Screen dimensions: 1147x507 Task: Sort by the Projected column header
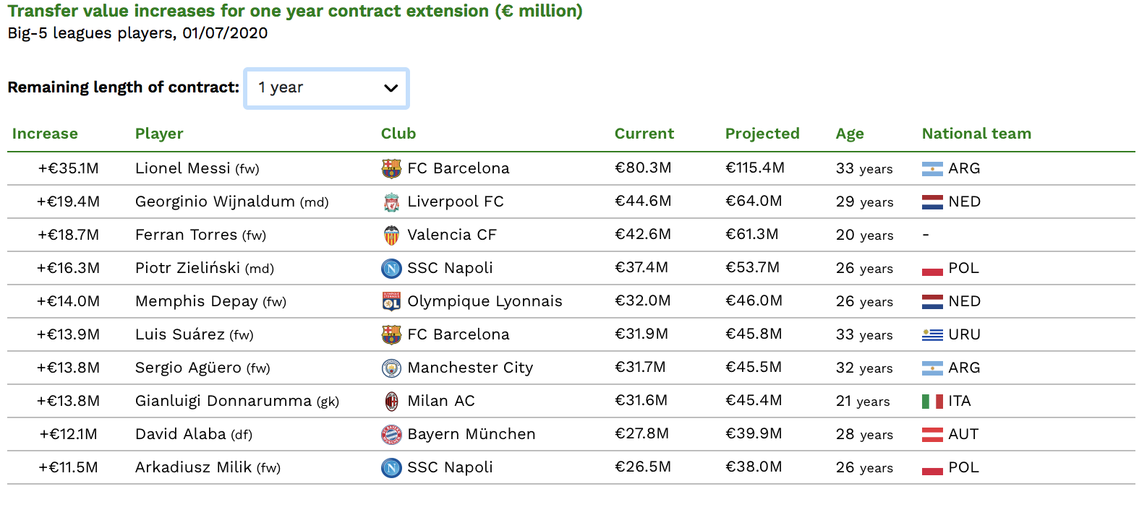(x=762, y=134)
